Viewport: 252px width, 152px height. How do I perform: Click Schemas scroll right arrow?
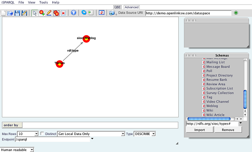pos(241,119)
